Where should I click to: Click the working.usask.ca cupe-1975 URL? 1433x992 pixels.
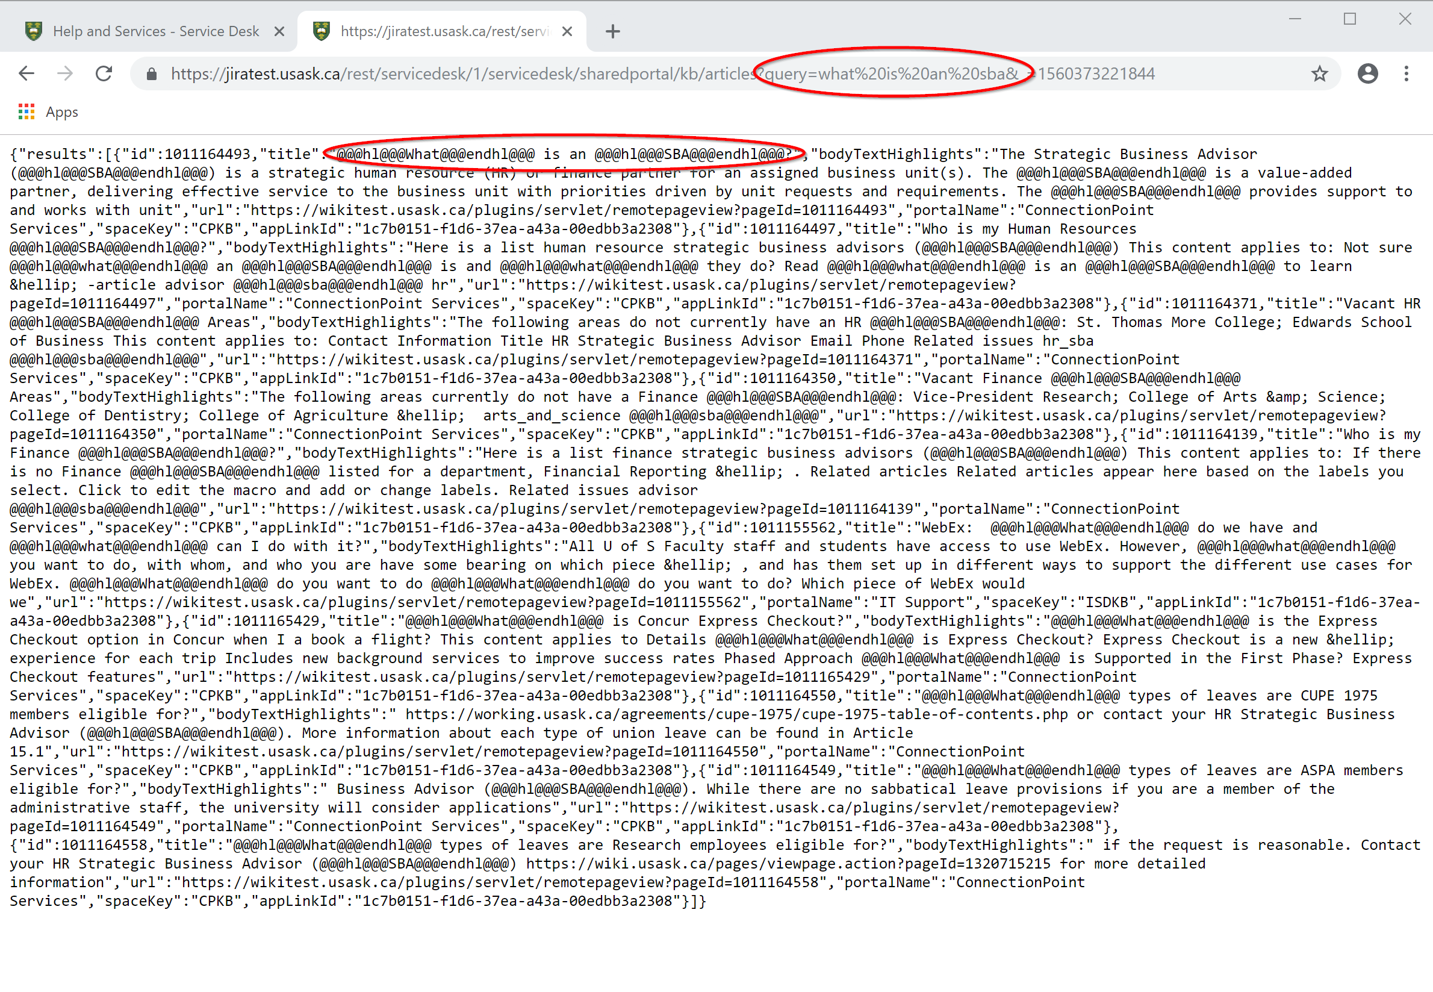pyautogui.click(x=736, y=714)
